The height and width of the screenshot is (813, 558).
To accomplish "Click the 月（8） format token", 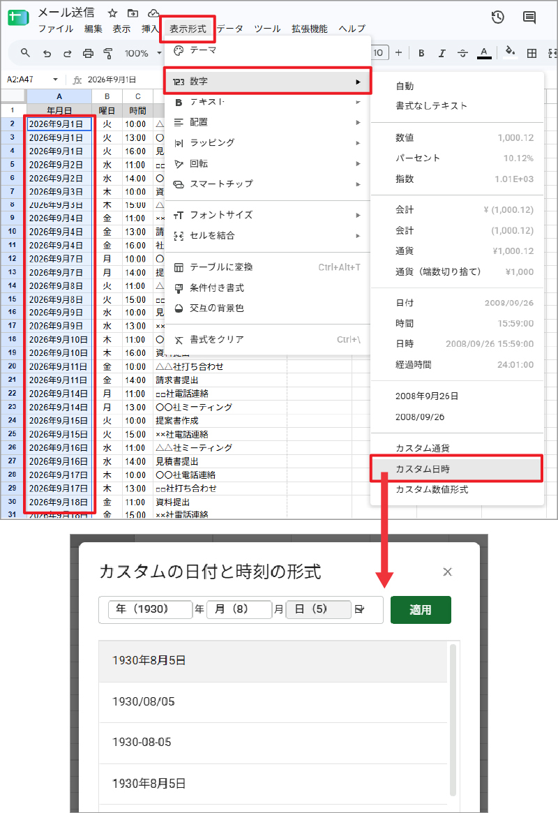I will tap(239, 609).
